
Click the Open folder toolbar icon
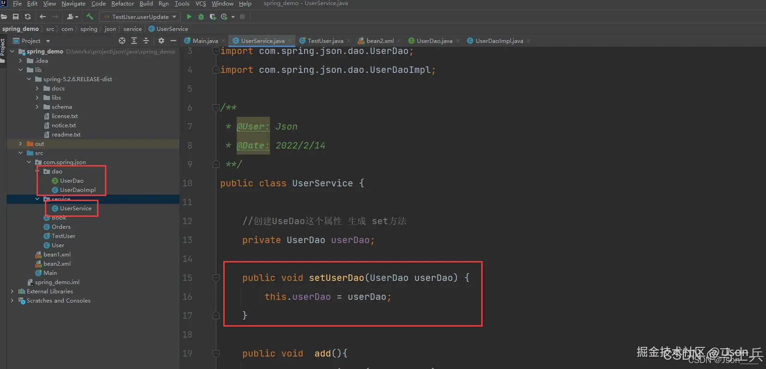click(x=4, y=17)
